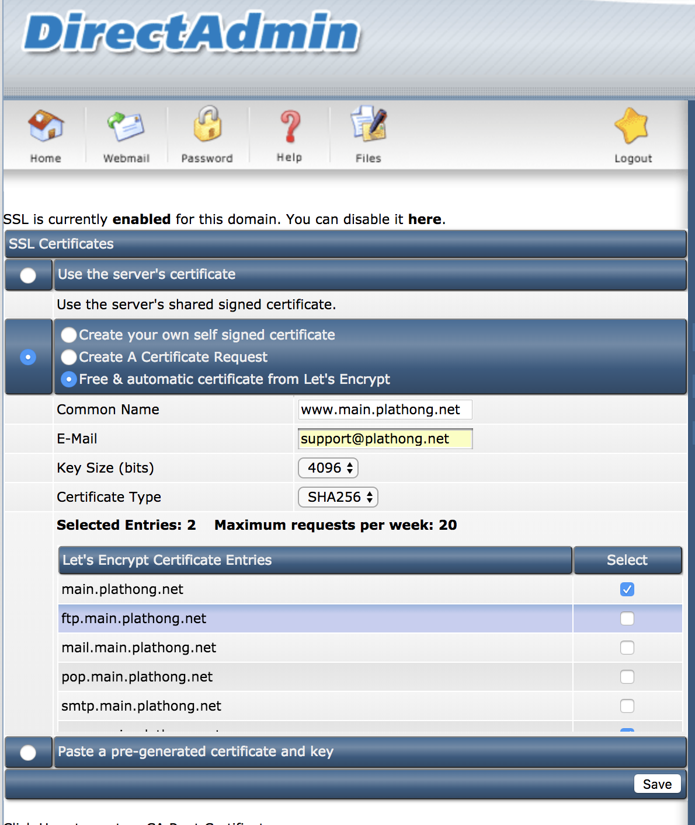Select the "Use the server's certificate" radio button
The width and height of the screenshot is (695, 825).
coord(28,275)
